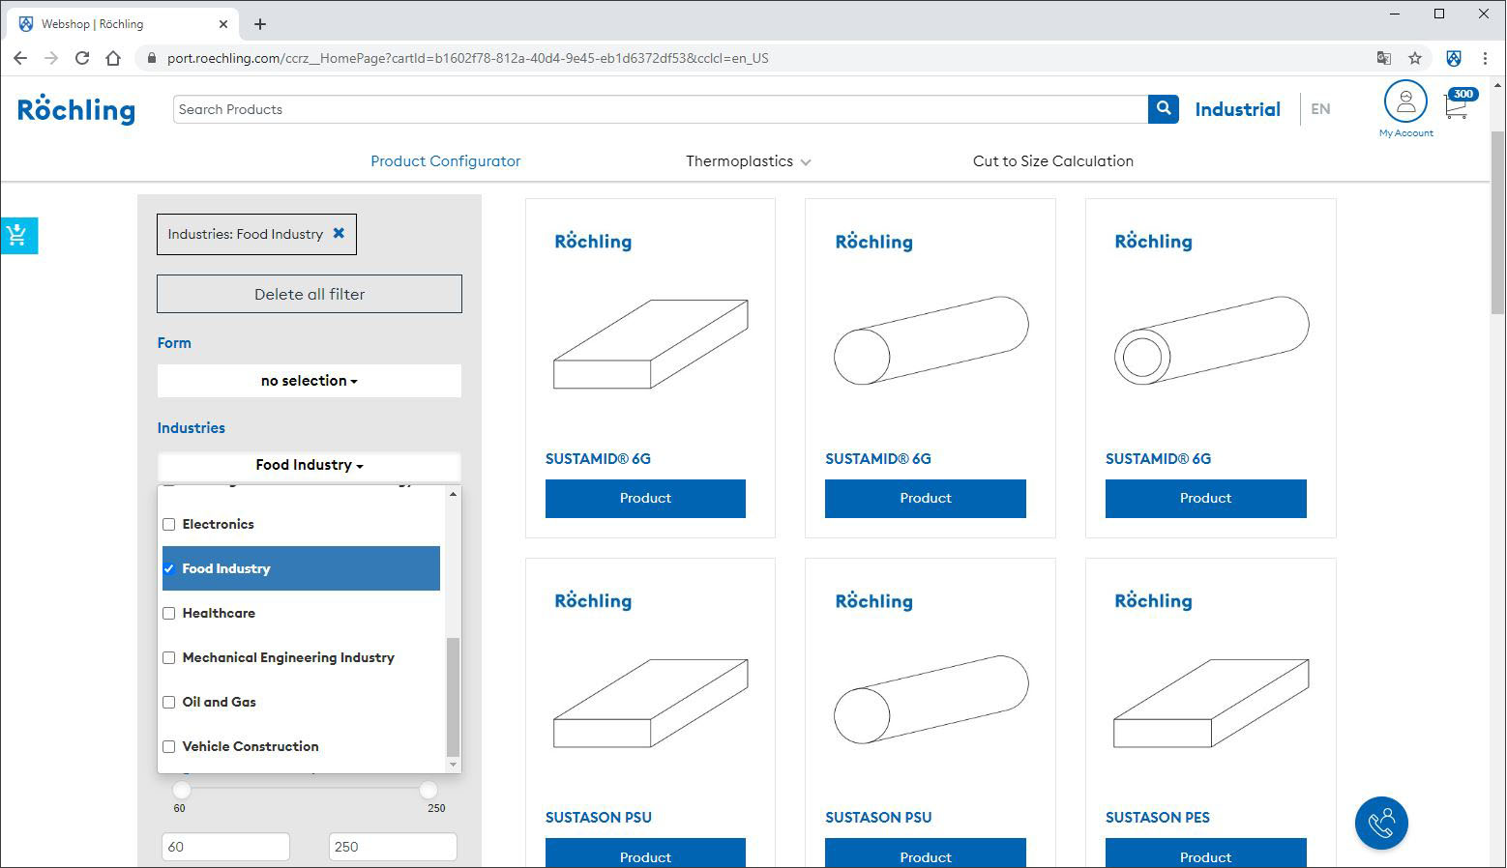Click browser forward arrow
Image resolution: width=1507 pixels, height=868 pixels.
click(x=51, y=58)
